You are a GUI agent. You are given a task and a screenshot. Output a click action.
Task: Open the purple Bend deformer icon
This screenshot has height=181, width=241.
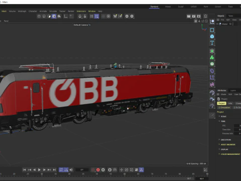click(212, 71)
